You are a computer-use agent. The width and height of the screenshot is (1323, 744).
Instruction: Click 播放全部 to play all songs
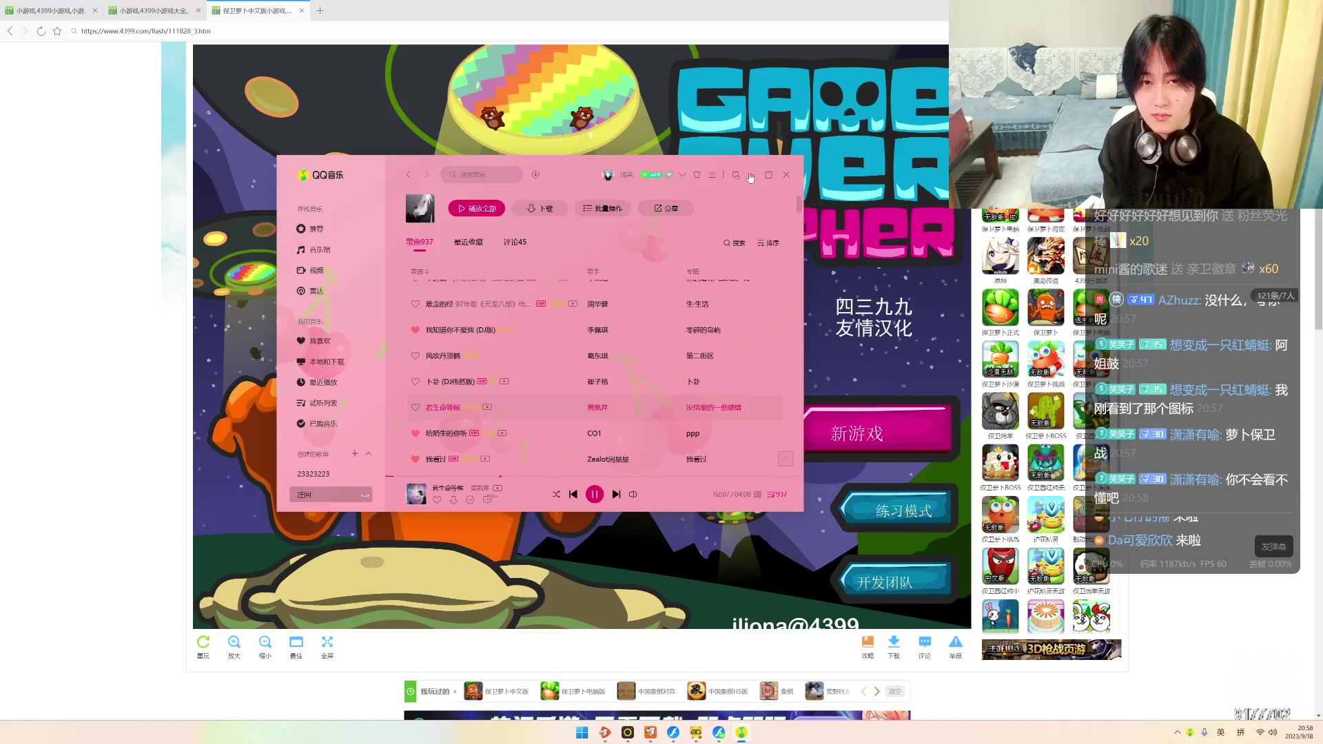tap(477, 208)
